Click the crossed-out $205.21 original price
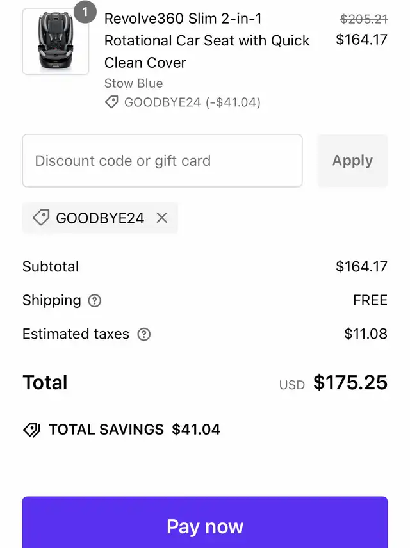Image resolution: width=410 pixels, height=548 pixels. (363, 19)
